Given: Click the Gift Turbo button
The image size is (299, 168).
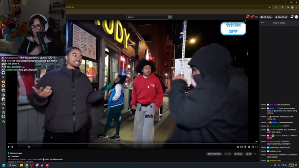Looking at the screenshot, I should [266, 17].
